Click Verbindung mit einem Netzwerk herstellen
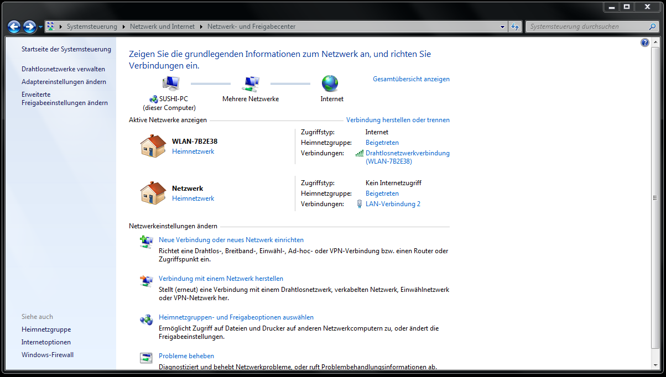666x377 pixels. [221, 279]
